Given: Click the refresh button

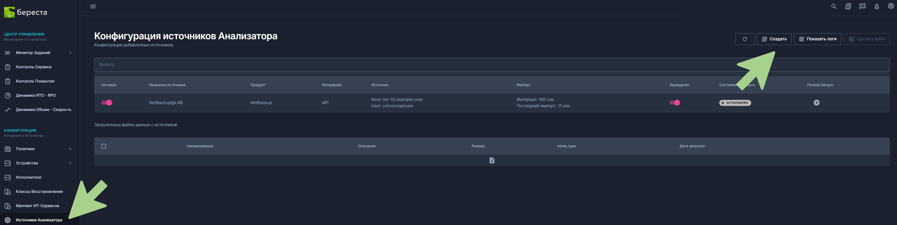Looking at the screenshot, I should [x=744, y=39].
